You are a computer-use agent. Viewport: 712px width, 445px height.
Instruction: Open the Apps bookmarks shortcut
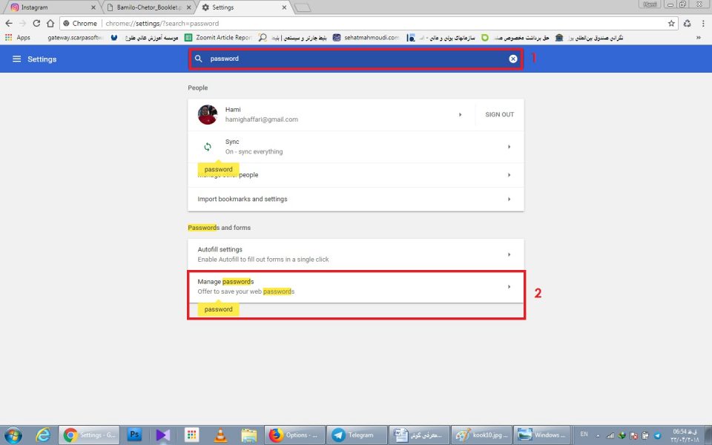pos(18,37)
